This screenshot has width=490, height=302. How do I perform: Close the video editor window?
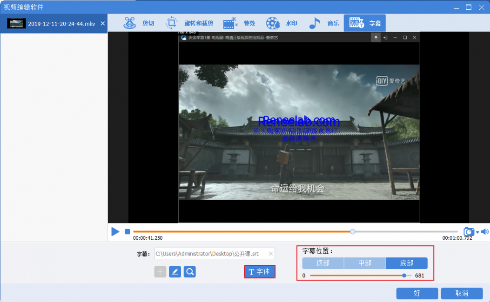pos(482,7)
